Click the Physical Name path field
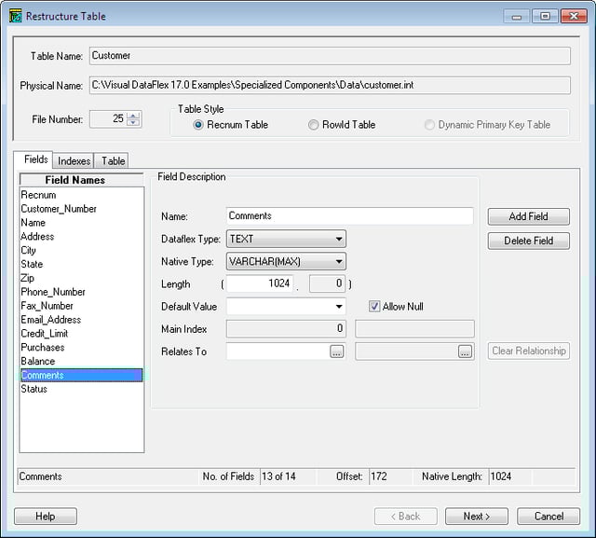The height and width of the screenshot is (538, 596). coord(330,85)
